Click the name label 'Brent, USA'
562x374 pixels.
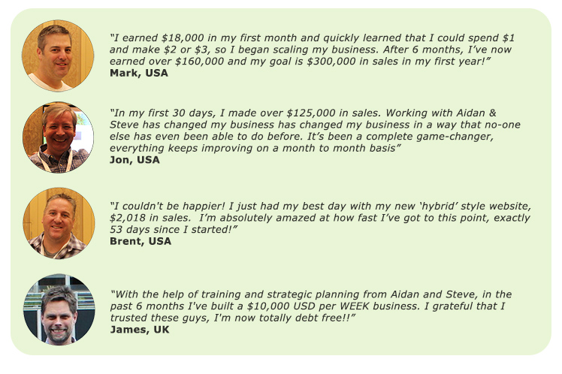(140, 241)
